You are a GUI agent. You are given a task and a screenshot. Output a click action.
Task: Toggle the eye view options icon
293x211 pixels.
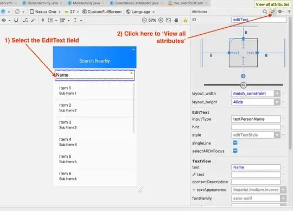coord(4,20)
